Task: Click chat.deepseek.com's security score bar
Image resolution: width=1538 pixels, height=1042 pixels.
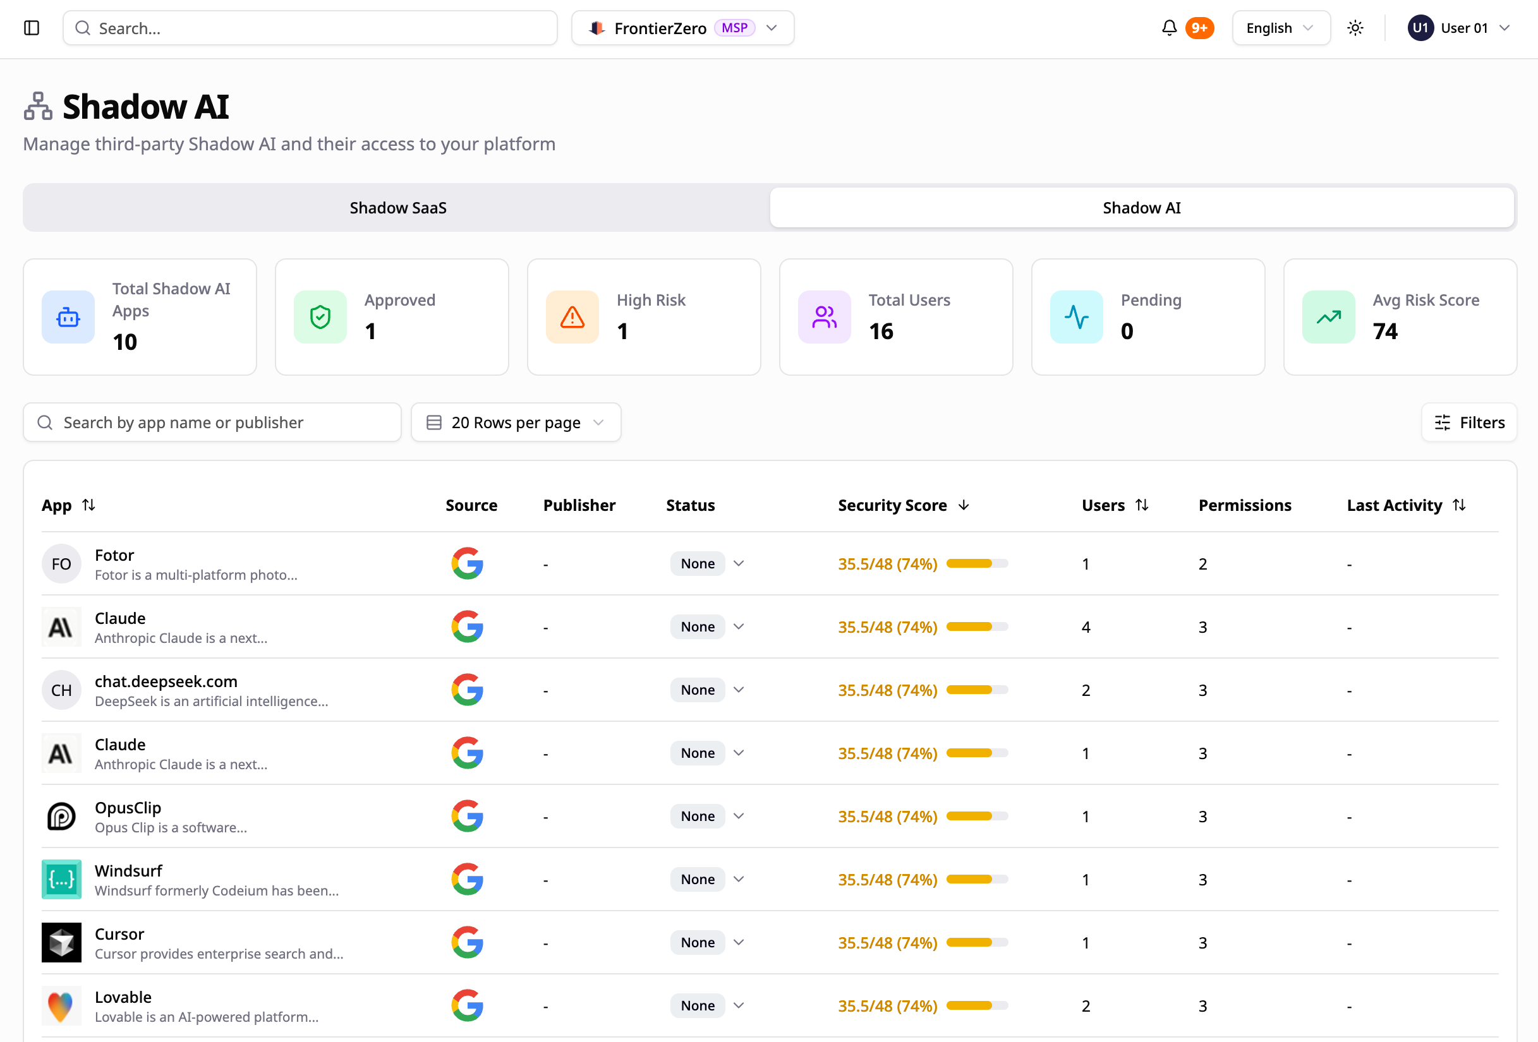Action: pos(977,690)
